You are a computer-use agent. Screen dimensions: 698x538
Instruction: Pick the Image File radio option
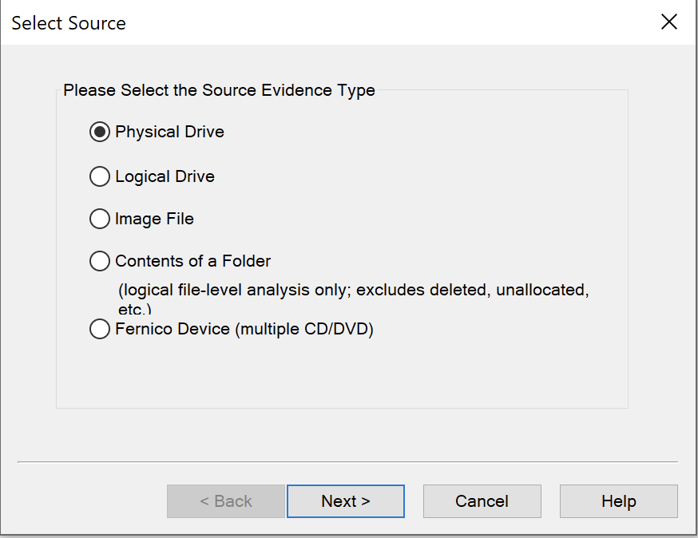click(100, 219)
